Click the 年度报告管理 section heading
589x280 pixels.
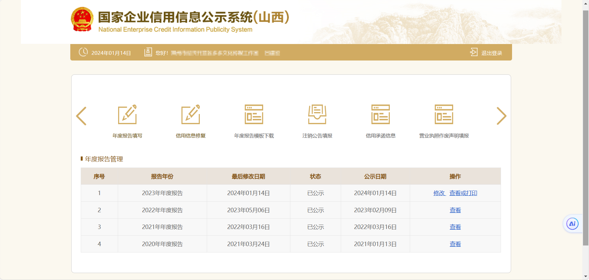tap(104, 159)
